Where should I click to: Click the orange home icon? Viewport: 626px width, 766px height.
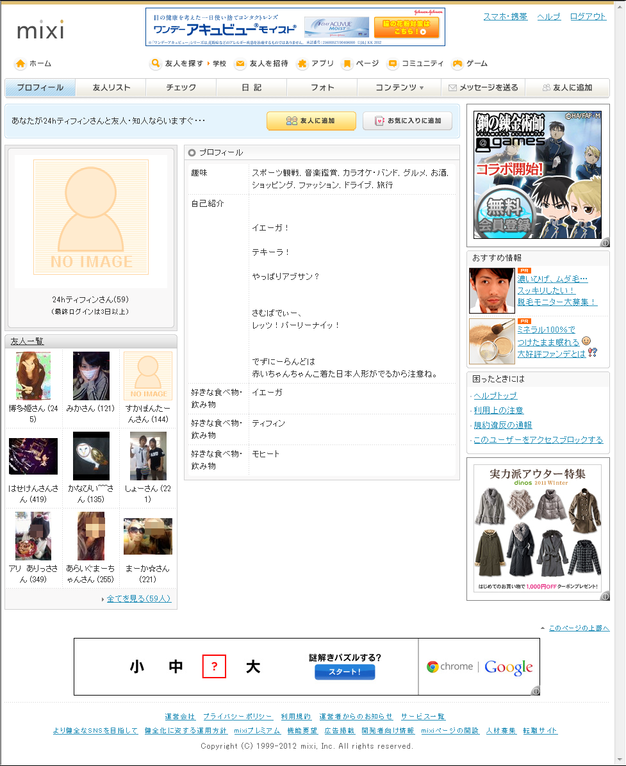[21, 63]
